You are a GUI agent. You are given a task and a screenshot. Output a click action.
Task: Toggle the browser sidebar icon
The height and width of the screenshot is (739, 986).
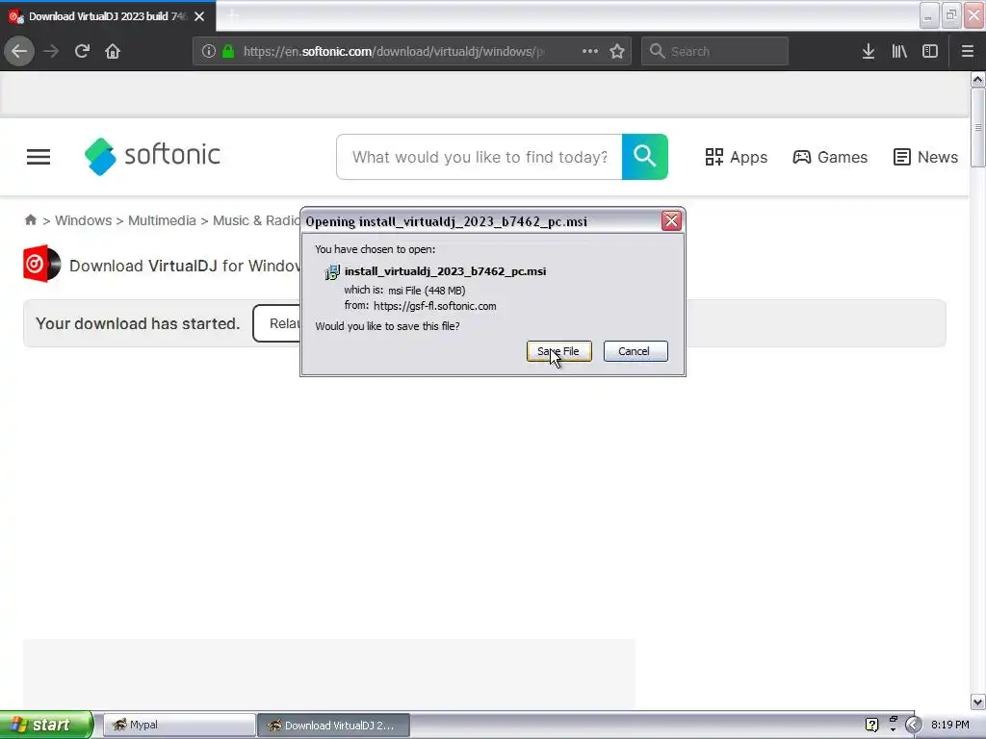(x=930, y=51)
